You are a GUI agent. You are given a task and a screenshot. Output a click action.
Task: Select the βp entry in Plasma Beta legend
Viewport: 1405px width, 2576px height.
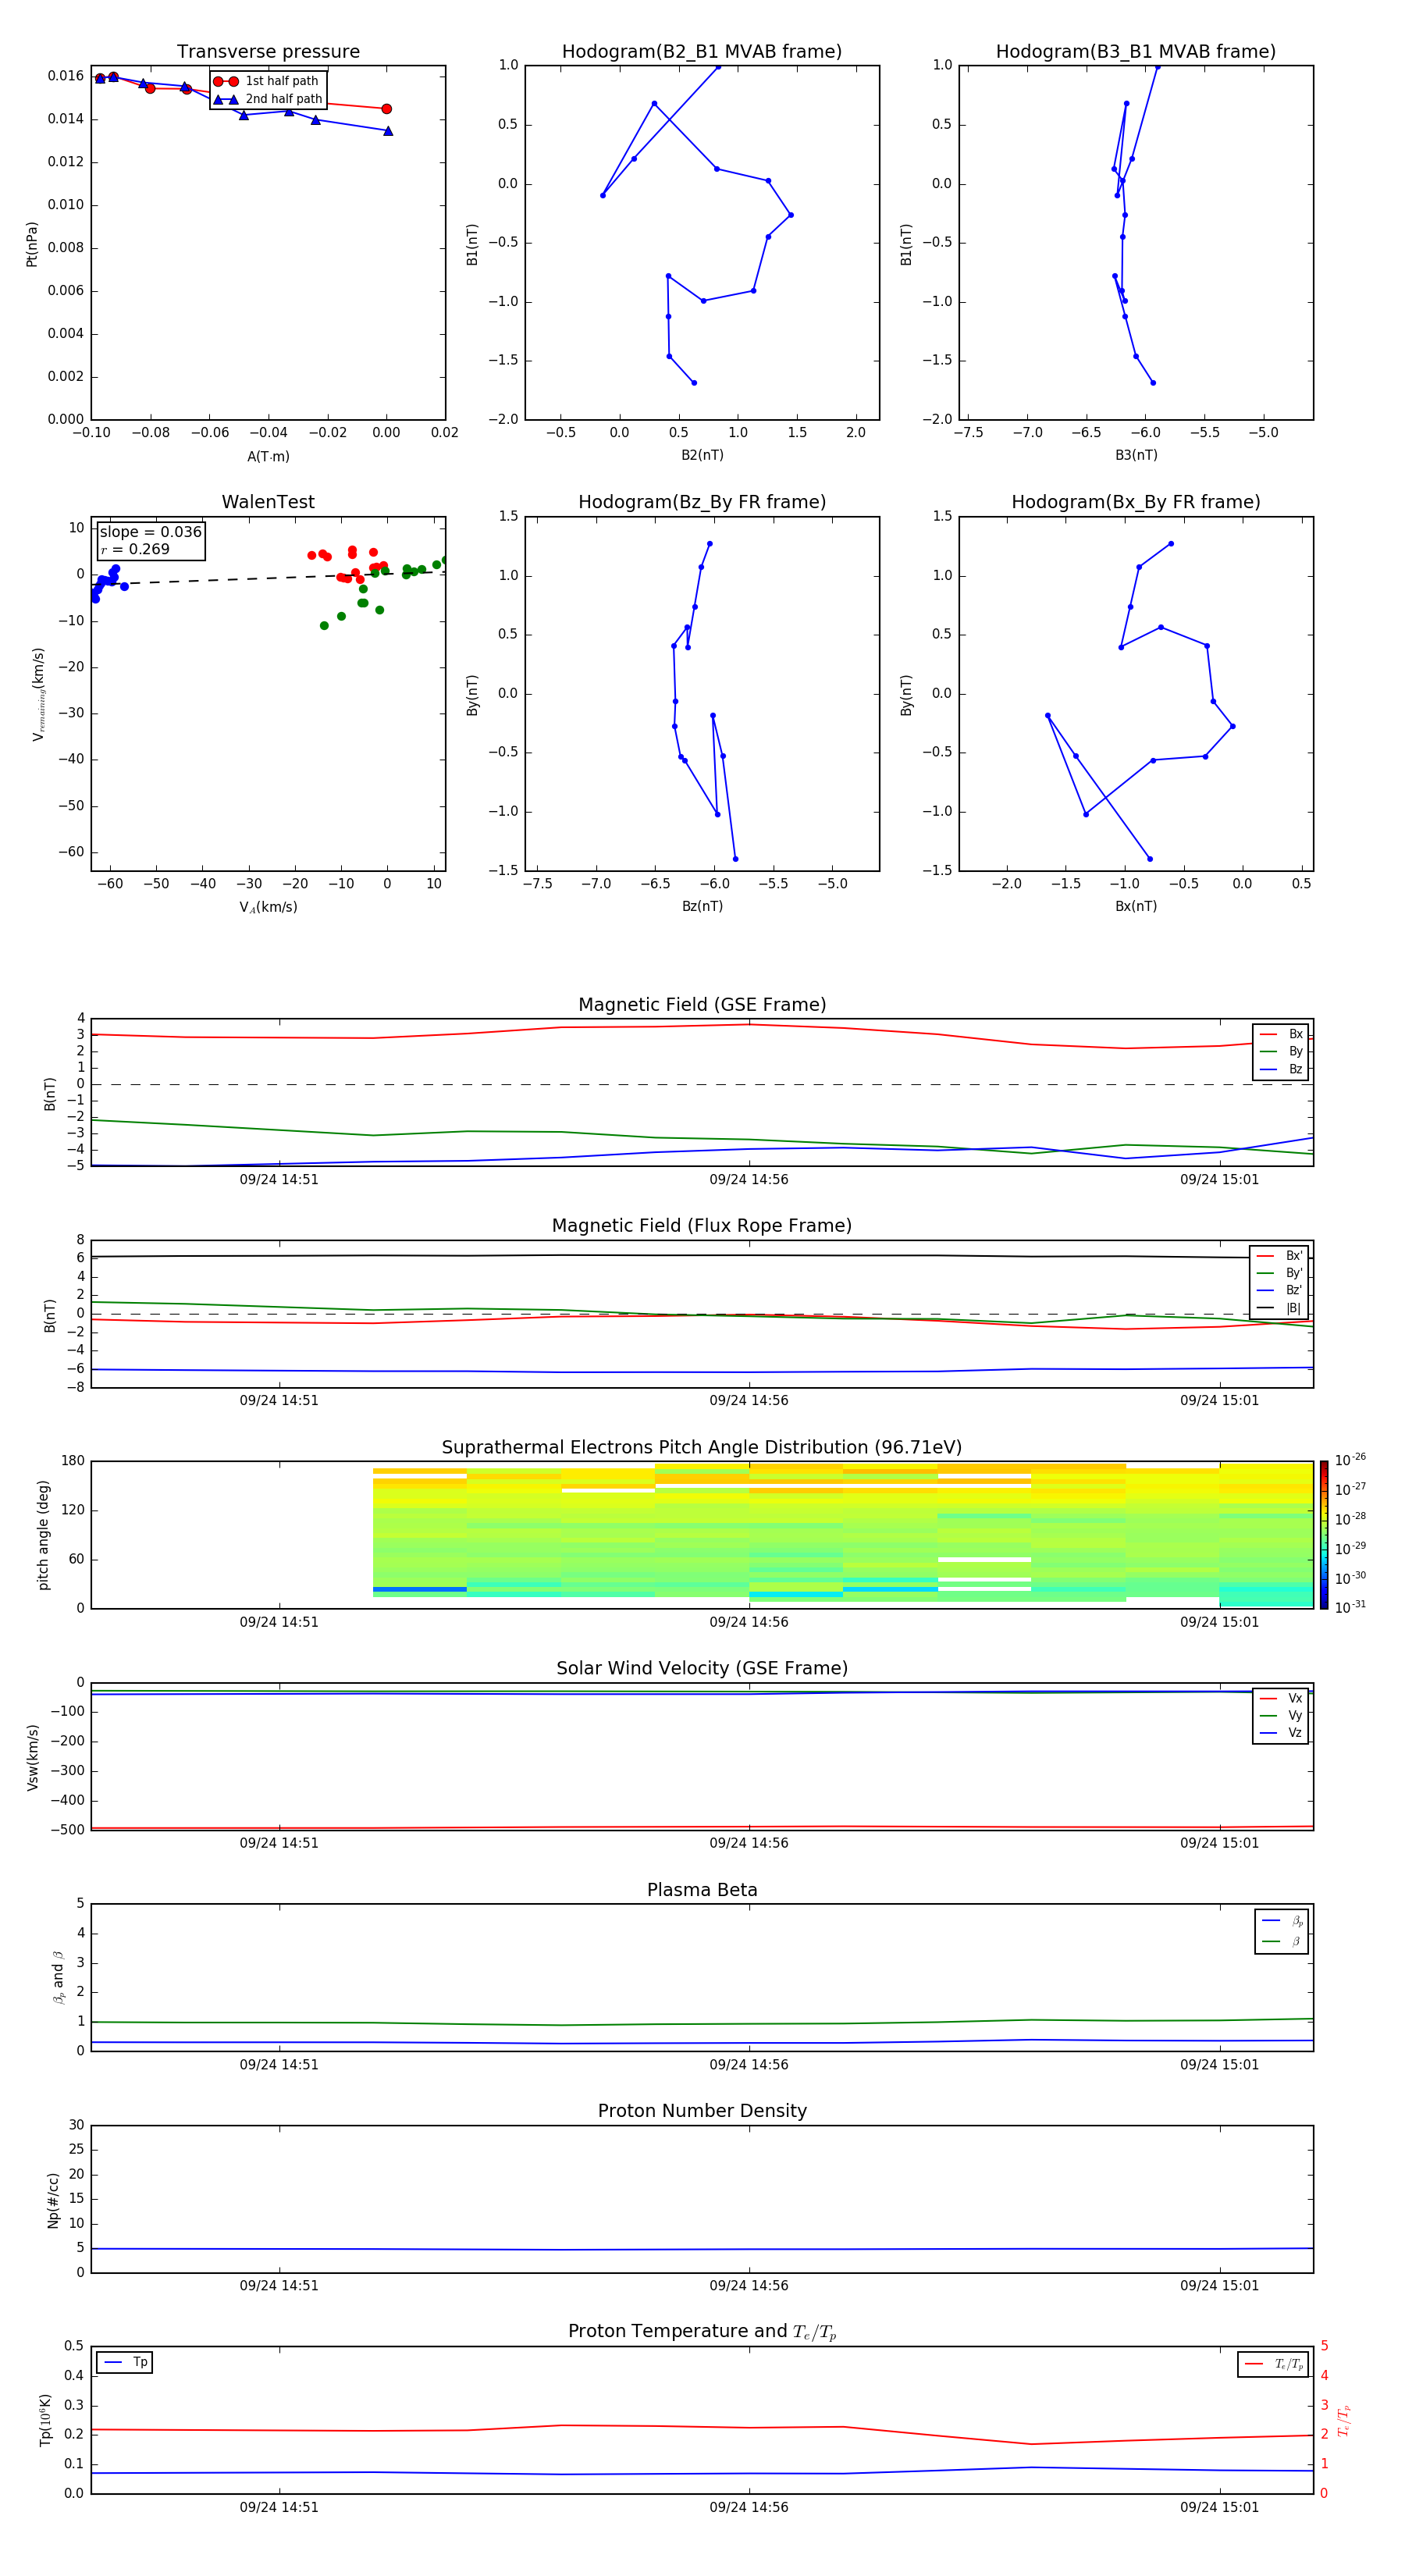1282,1920
